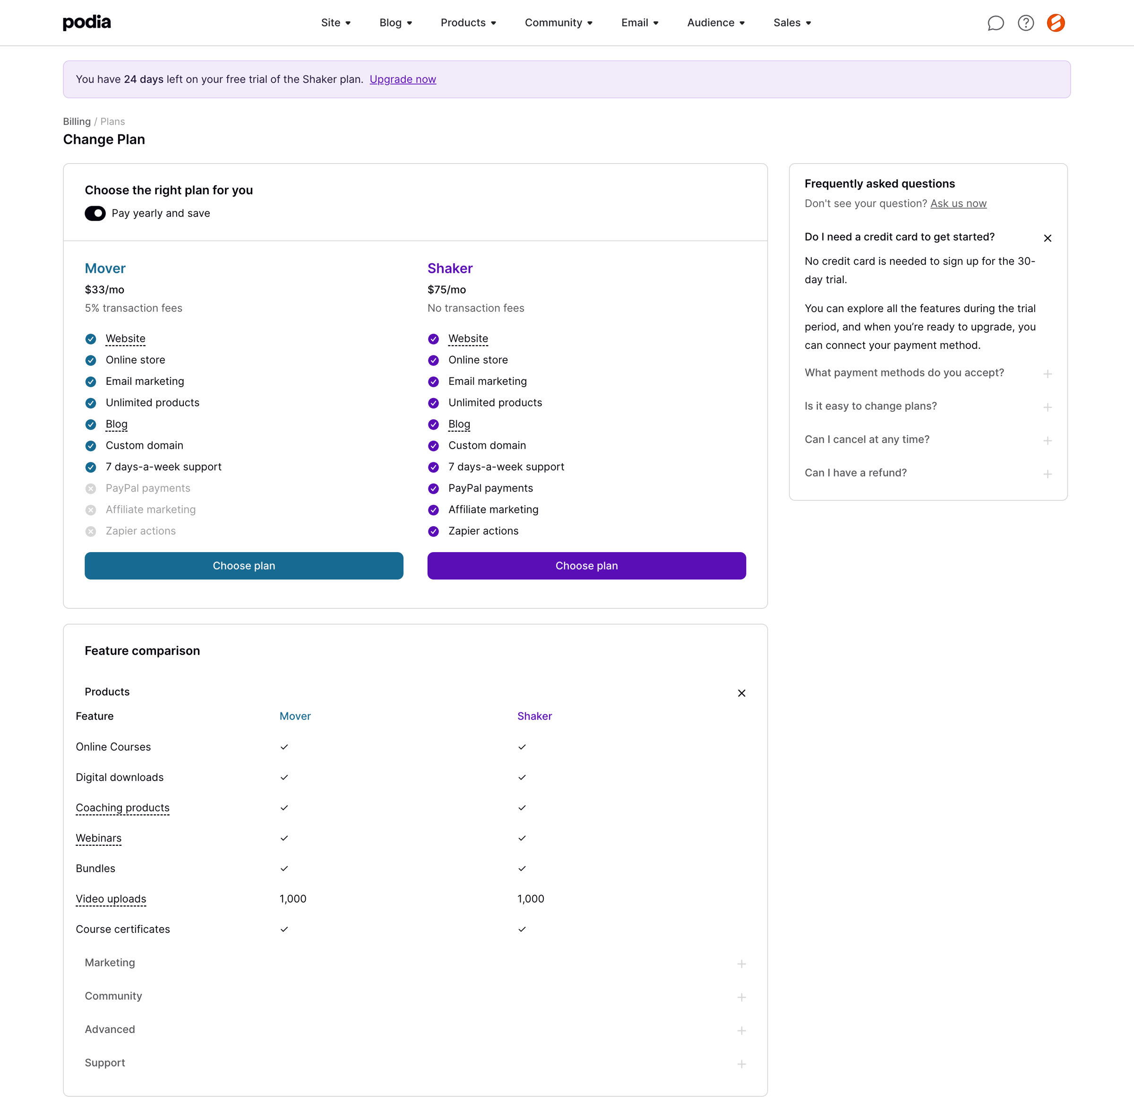
Task: Click the Mover column header in comparison table
Action: 295,716
